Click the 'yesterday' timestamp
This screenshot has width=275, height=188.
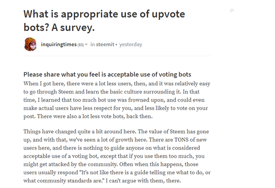(131, 45)
